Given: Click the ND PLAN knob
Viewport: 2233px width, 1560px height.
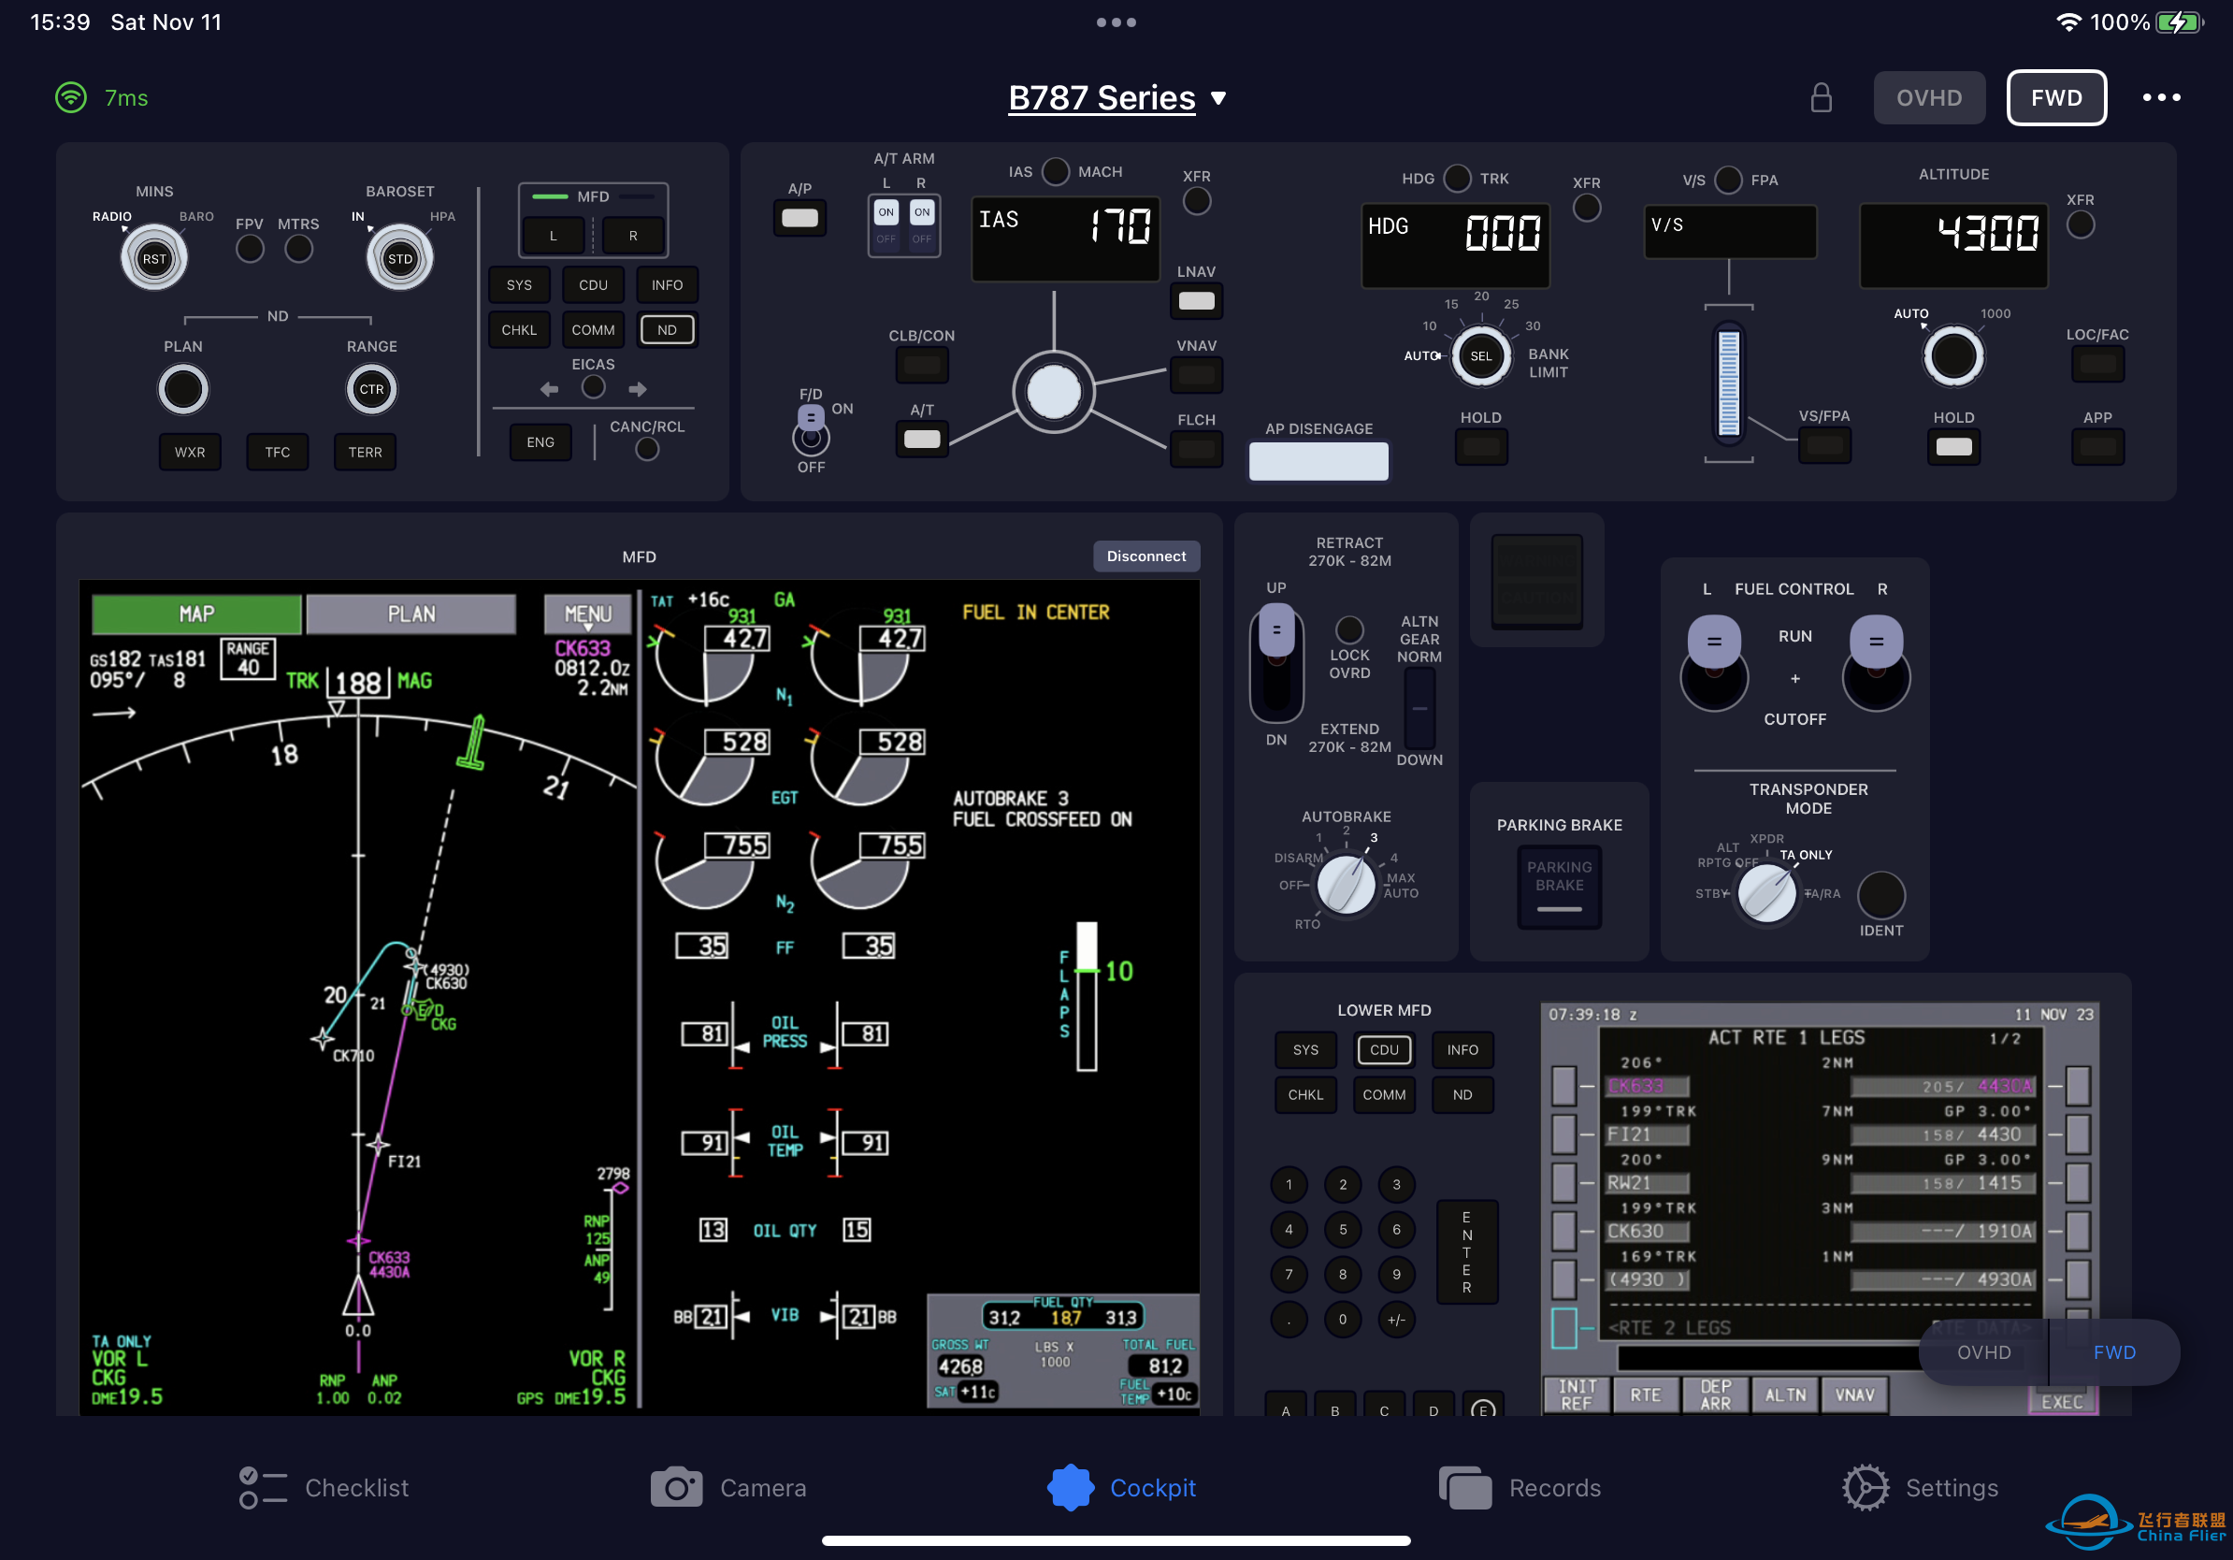Looking at the screenshot, I should coord(183,389).
